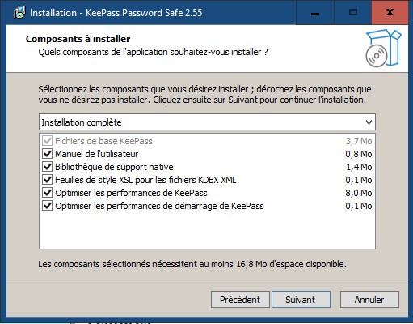Open the Installation complète dropdown
Viewport: 413px width, 324px height.
(x=207, y=122)
